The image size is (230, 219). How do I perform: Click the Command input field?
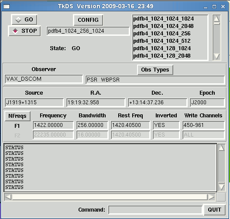coord(155,210)
